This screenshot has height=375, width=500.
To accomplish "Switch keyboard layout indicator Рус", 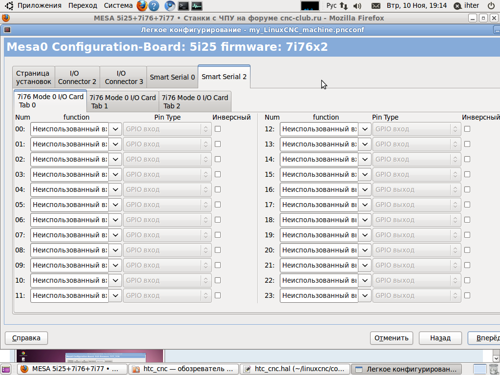I will coord(332,6).
